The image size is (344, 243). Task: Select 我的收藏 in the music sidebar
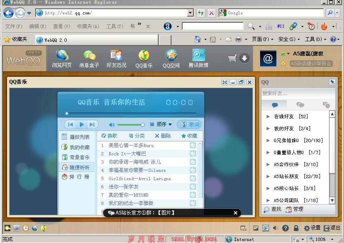click(76, 147)
